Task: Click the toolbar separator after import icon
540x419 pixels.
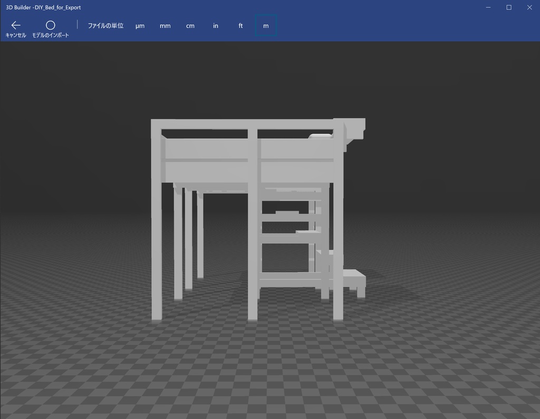Action: tap(77, 24)
